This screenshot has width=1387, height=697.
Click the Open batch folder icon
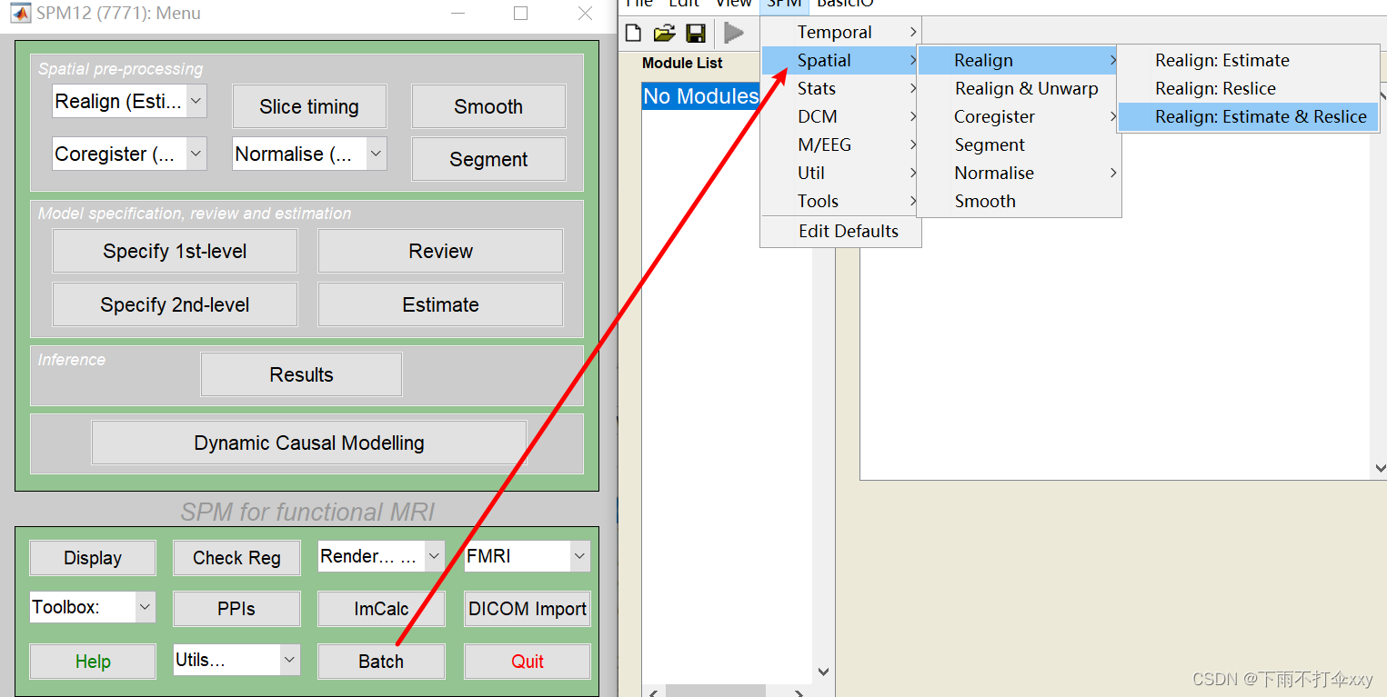[665, 34]
